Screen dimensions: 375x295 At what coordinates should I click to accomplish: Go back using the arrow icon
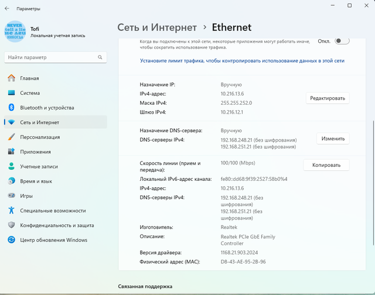pyautogui.click(x=7, y=9)
